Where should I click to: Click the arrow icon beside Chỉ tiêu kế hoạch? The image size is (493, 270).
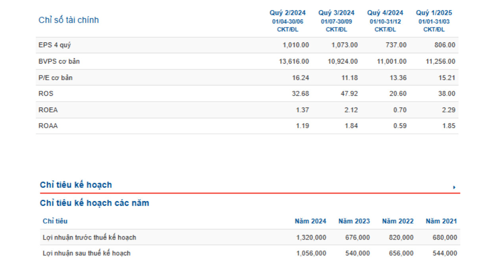(x=454, y=187)
